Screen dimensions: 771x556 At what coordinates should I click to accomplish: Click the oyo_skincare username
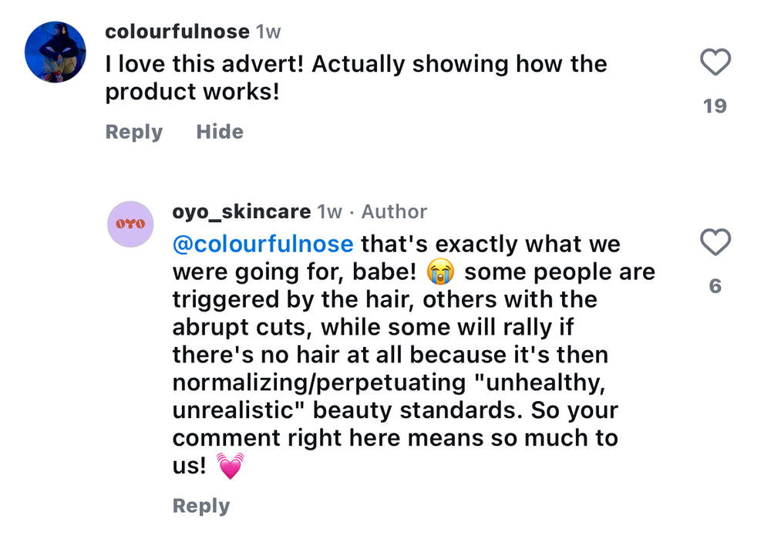point(241,211)
